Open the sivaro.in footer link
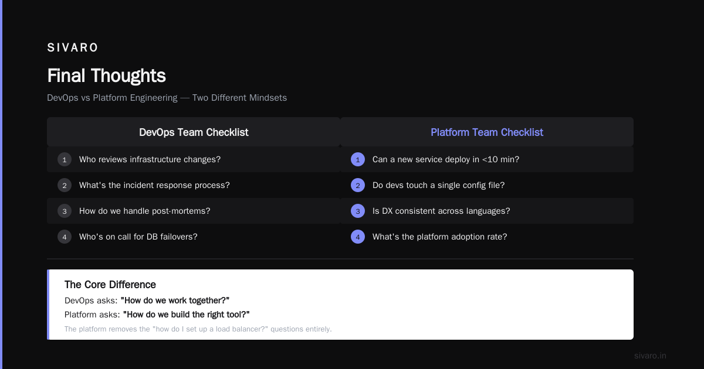Viewport: 704px width, 369px height. tap(650, 356)
